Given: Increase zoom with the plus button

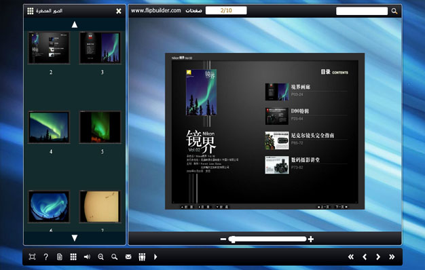Looking at the screenshot, I should [x=311, y=239].
